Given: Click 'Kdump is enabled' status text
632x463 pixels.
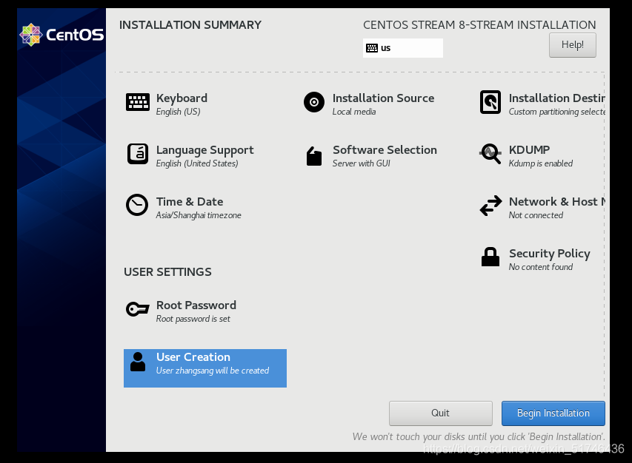Looking at the screenshot, I should (x=541, y=163).
